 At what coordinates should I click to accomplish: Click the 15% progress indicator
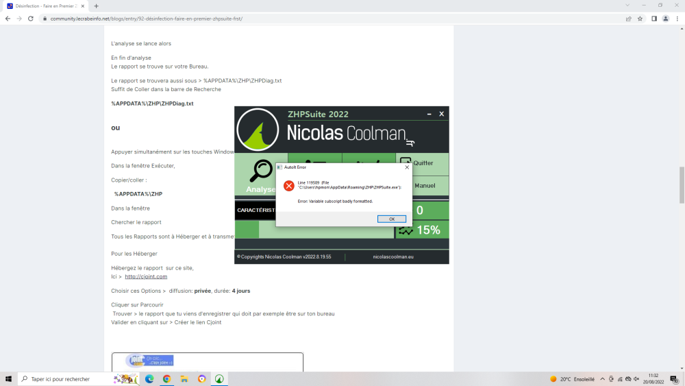tap(422, 230)
